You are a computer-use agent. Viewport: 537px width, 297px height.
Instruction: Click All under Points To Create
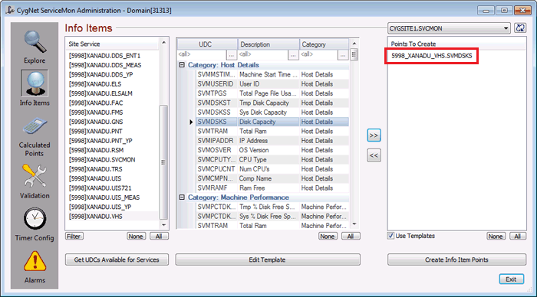(x=518, y=237)
